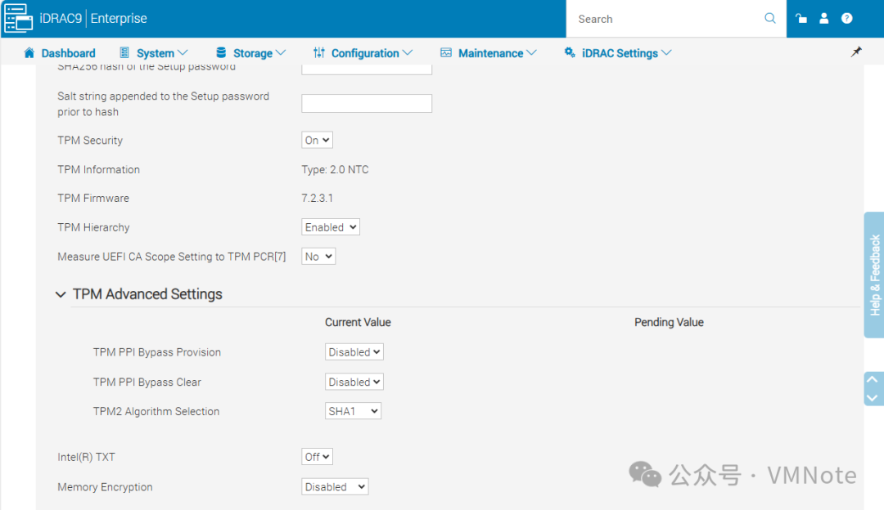Screen dimensions: 884x510
Task: Open TPM2 Algorithm Selection dropdown
Action: click(x=353, y=411)
